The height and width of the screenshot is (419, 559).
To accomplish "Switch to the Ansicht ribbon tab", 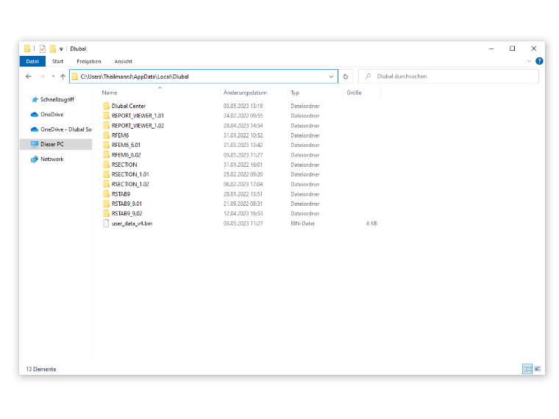I will coord(124,61).
